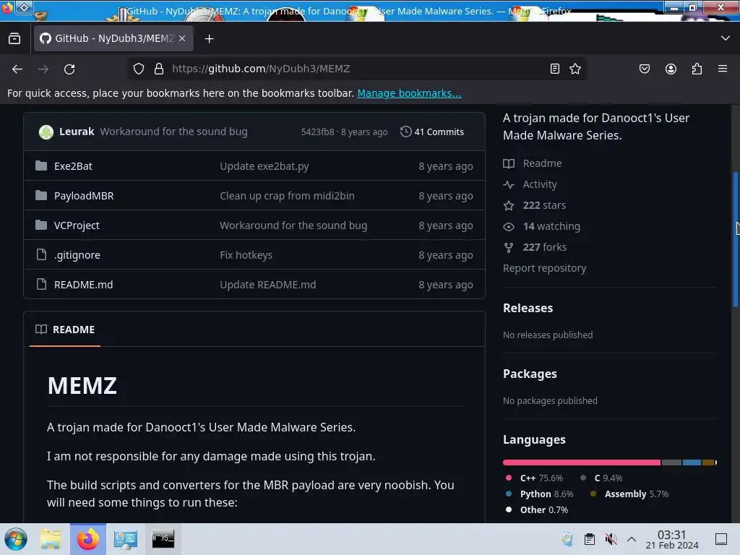Click the address bar URL field
Image resolution: width=740 pixels, height=555 pixels.
tap(356, 69)
